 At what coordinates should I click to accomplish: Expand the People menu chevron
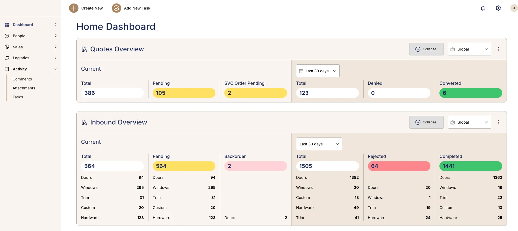click(55, 36)
